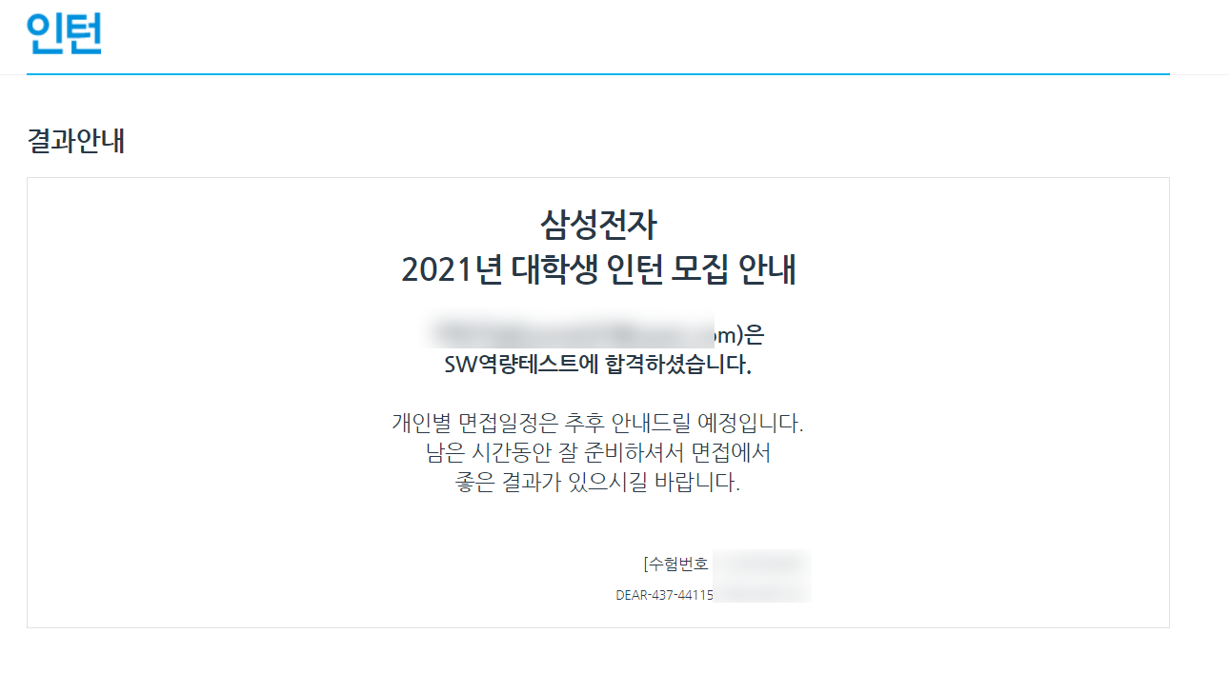Click the 좋은 결과가 있으시길 바랍니다 line
The width and height of the screenshot is (1229, 674).
tap(598, 483)
